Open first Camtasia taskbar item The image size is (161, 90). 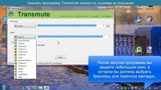[x=35, y=88]
